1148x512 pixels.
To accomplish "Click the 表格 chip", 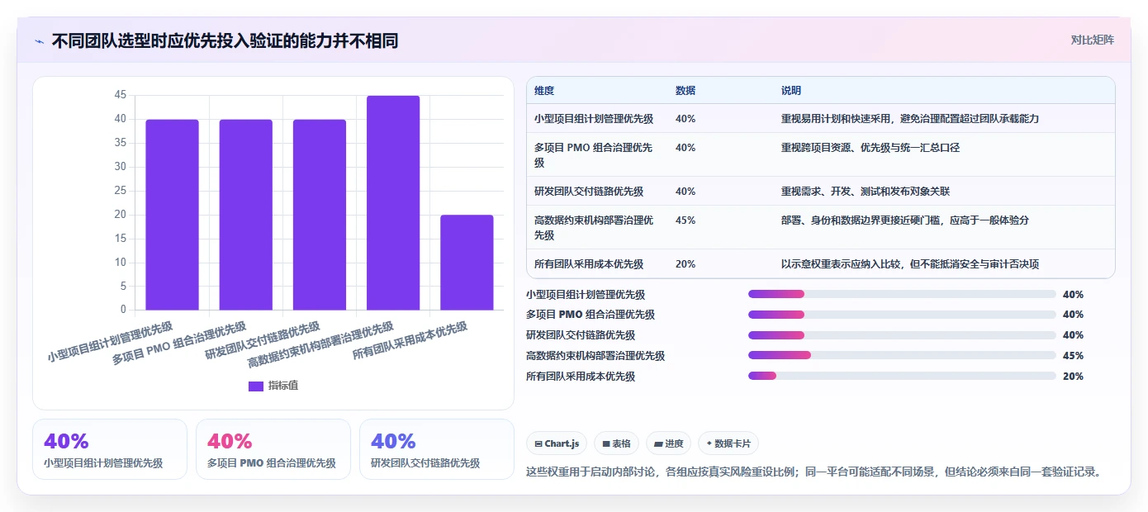I will (616, 443).
